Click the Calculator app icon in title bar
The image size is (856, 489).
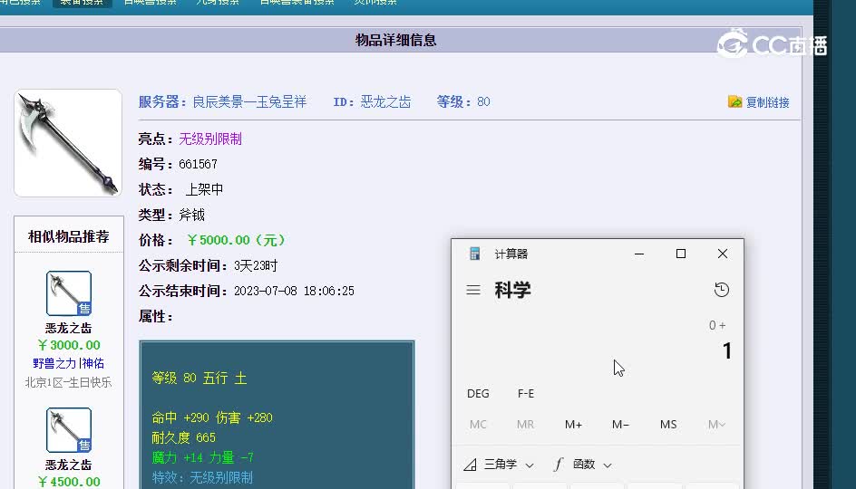(475, 254)
